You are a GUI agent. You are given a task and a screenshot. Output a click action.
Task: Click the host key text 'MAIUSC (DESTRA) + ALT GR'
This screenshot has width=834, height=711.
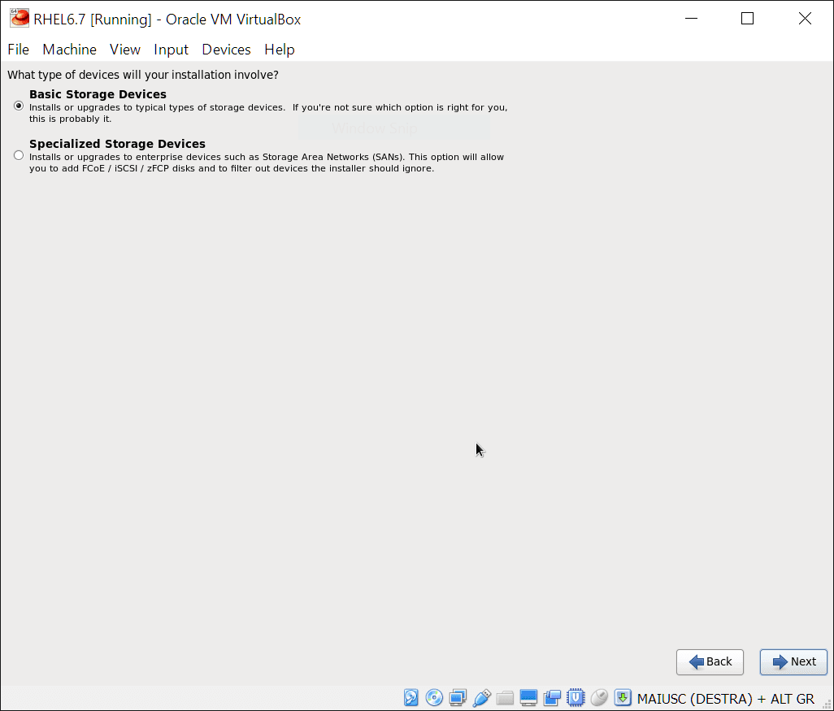[x=726, y=698]
